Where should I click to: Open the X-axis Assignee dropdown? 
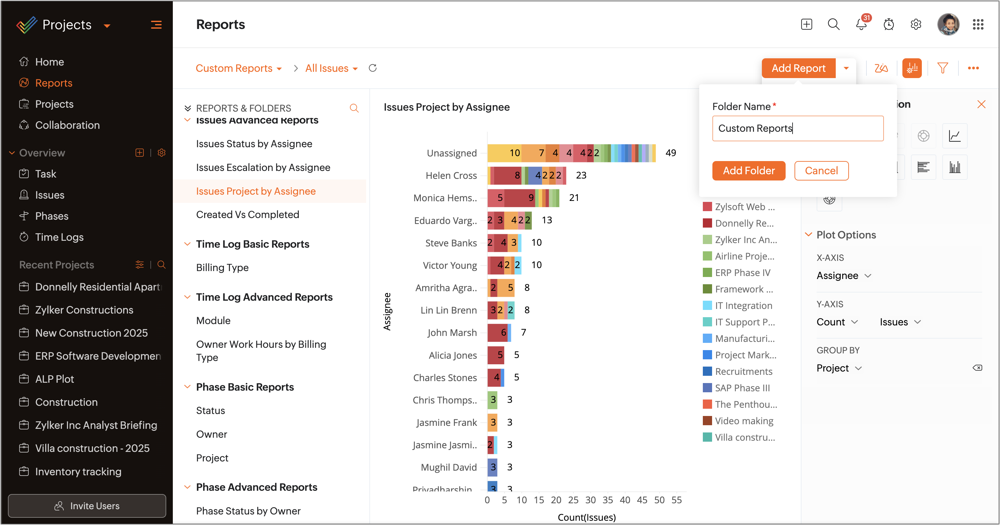[x=844, y=276]
